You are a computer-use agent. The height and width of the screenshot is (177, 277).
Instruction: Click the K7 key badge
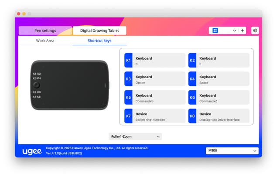pyautogui.click(x=128, y=116)
